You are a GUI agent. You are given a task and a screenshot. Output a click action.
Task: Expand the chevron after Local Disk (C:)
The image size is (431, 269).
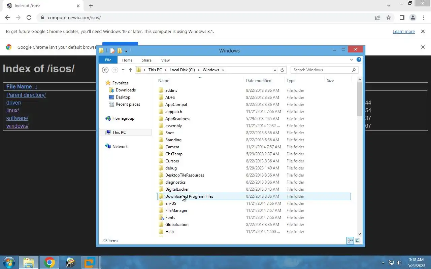(x=199, y=70)
